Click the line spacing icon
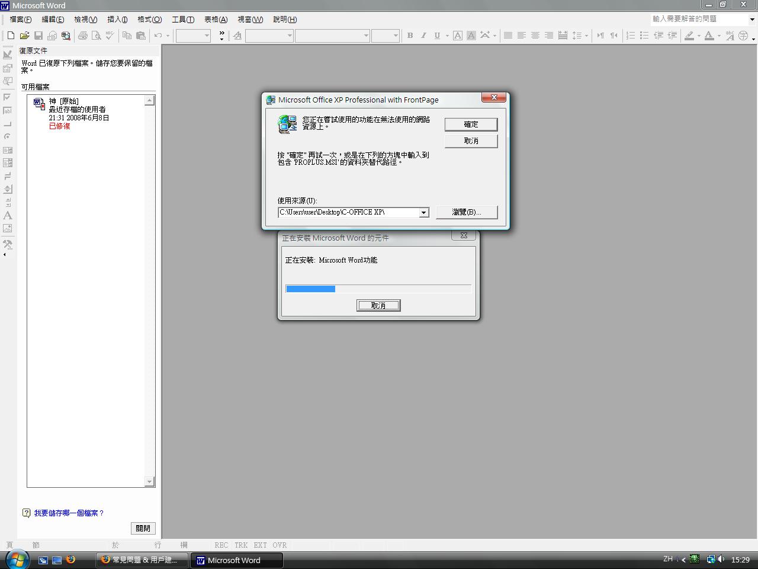This screenshot has width=758, height=569. click(x=577, y=36)
